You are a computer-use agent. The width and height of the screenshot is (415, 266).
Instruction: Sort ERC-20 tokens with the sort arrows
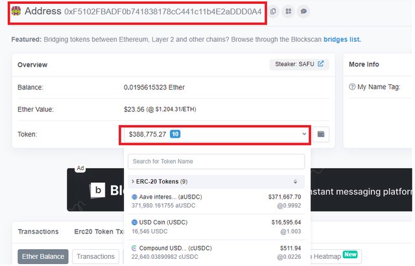tap(295, 182)
